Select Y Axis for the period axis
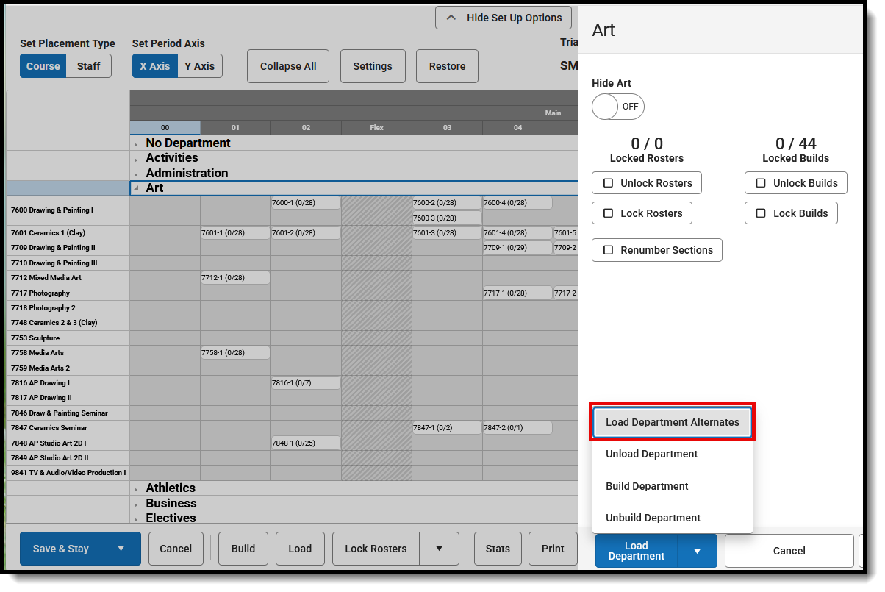Viewport: 885px width, 592px height. (199, 65)
